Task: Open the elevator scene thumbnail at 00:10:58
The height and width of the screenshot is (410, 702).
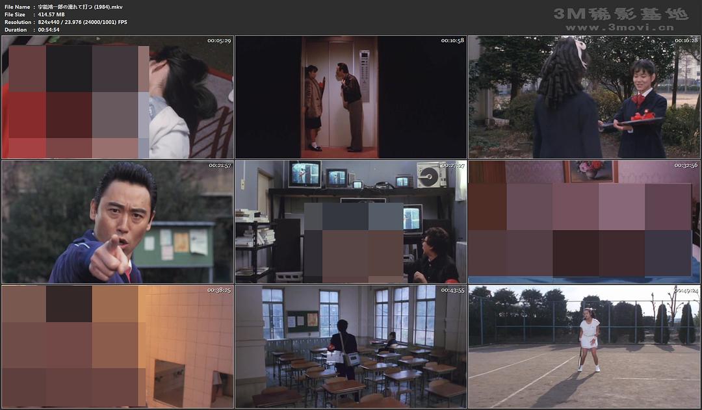Action: [x=351, y=97]
